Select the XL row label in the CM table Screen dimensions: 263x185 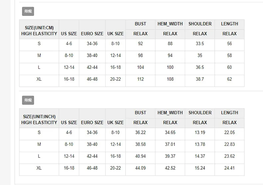coord(39,79)
